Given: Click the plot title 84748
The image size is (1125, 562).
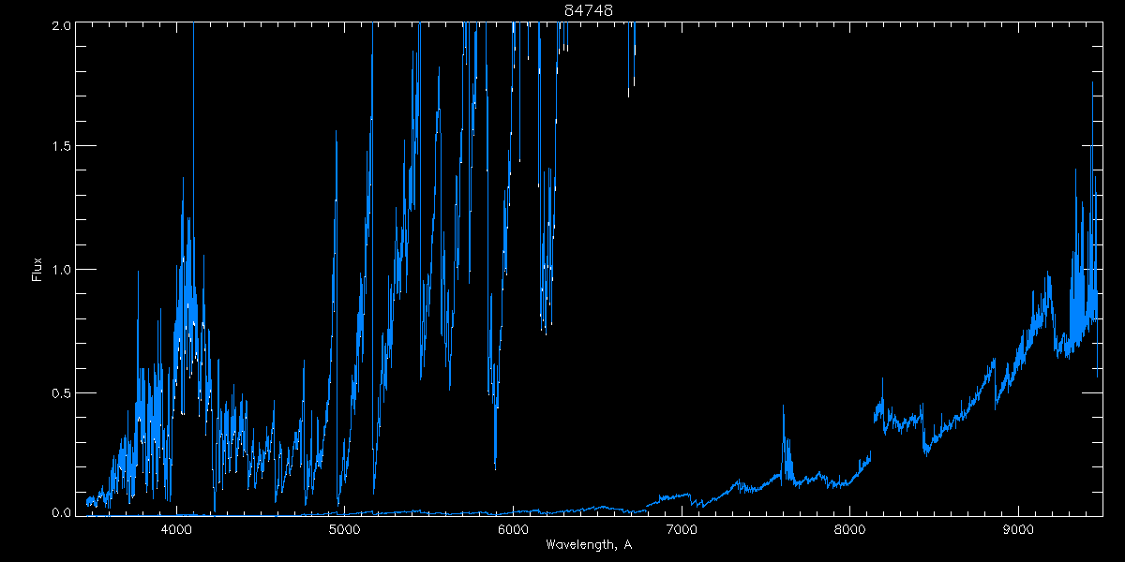Looking at the screenshot, I should point(589,10).
